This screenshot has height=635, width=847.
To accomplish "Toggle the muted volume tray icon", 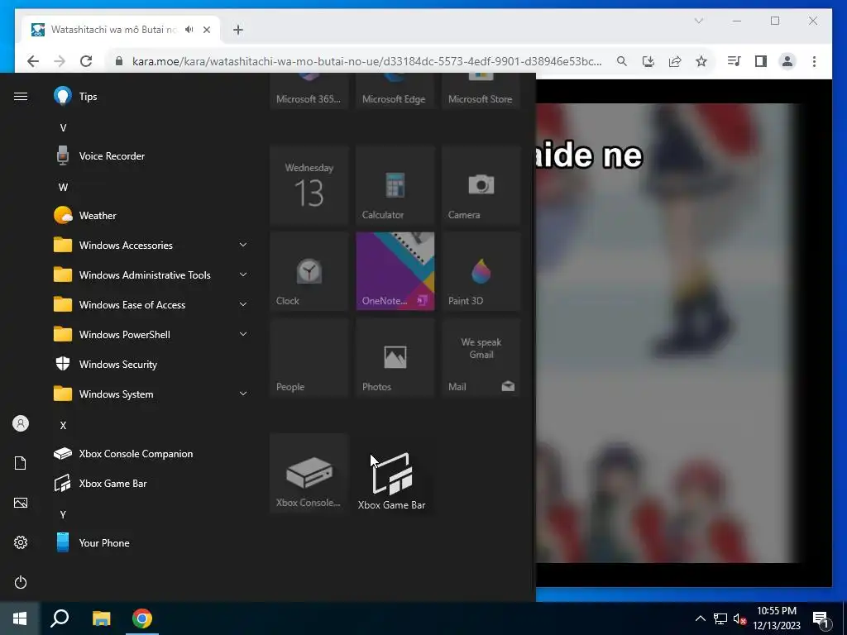I will point(739,618).
